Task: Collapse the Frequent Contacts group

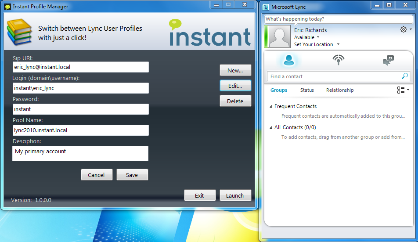Action: [x=271, y=106]
